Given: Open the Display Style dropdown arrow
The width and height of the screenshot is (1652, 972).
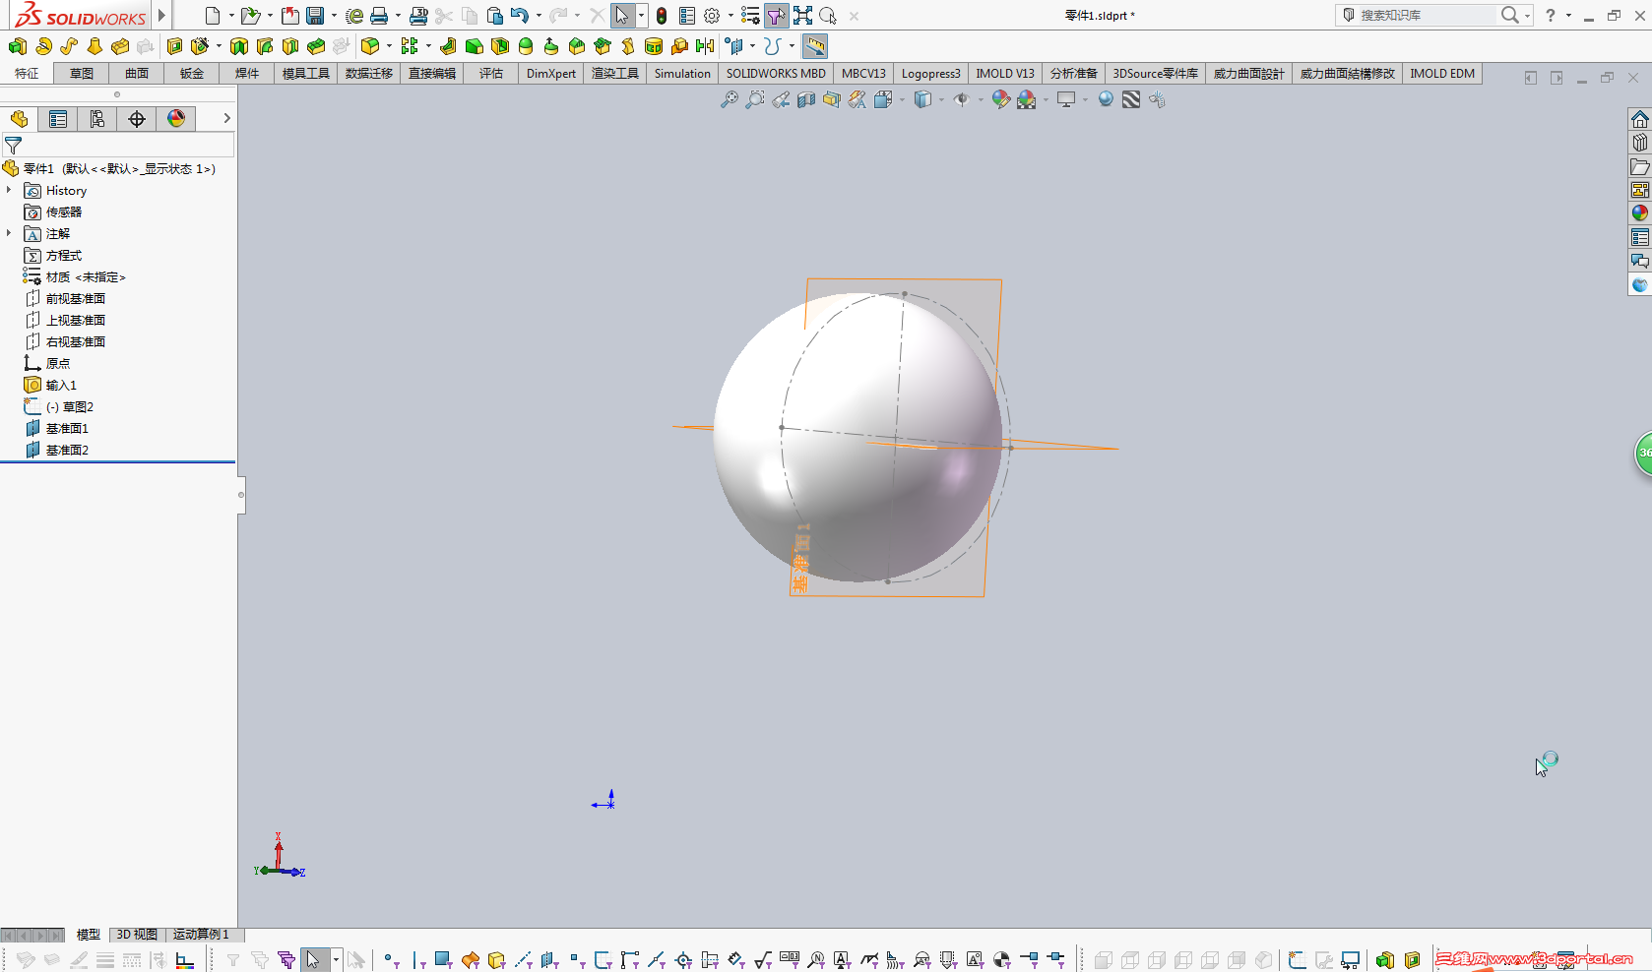Looking at the screenshot, I should coord(941,99).
